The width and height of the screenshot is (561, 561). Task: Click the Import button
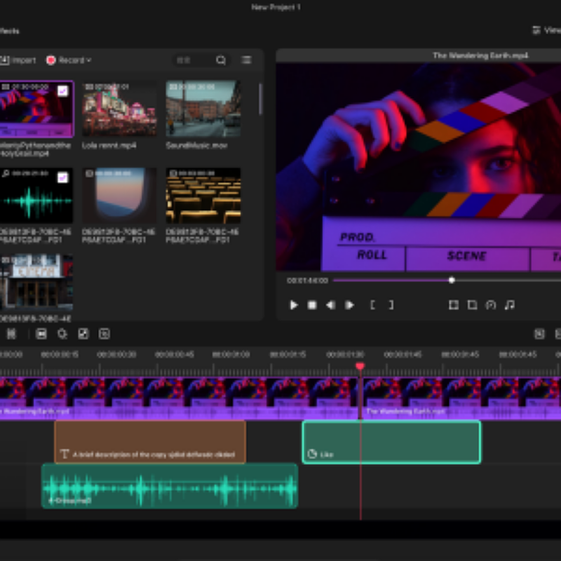pos(18,60)
